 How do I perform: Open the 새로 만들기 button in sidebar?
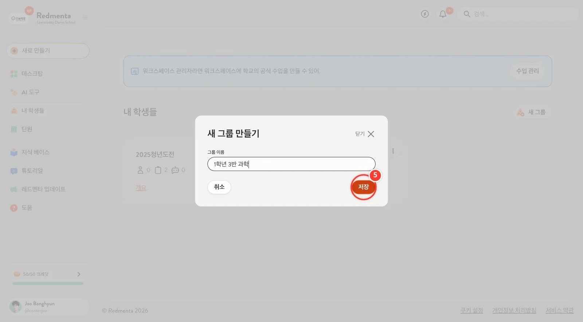[48, 51]
